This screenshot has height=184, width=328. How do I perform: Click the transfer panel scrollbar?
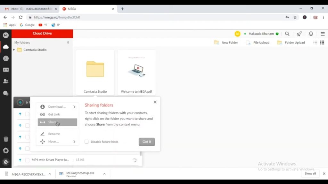tap(141, 154)
